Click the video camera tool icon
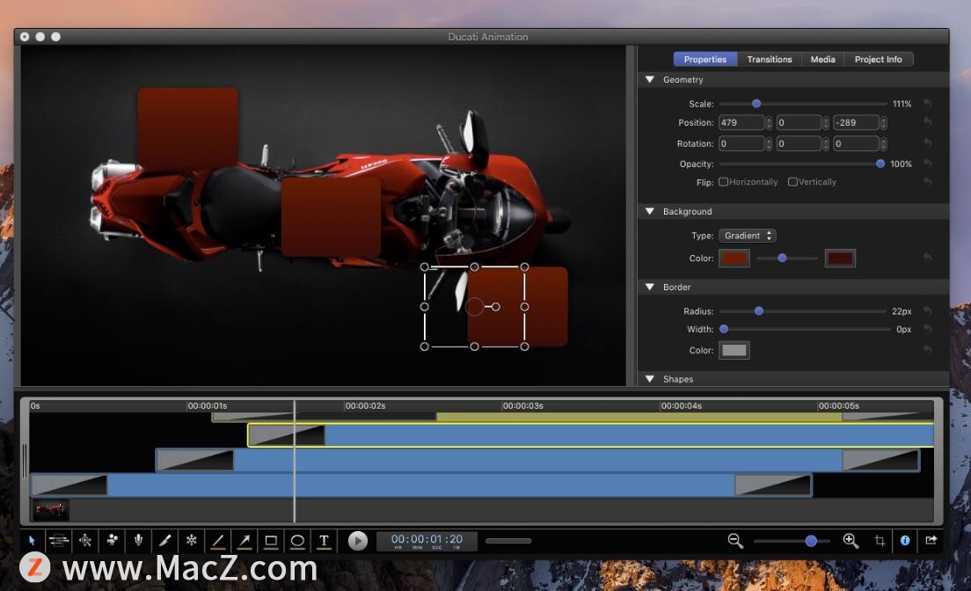Image resolution: width=971 pixels, height=591 pixels. (112, 540)
